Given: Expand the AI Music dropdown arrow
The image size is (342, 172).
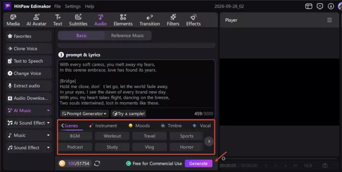Looking at the screenshot, I should pyautogui.click(x=48, y=111).
